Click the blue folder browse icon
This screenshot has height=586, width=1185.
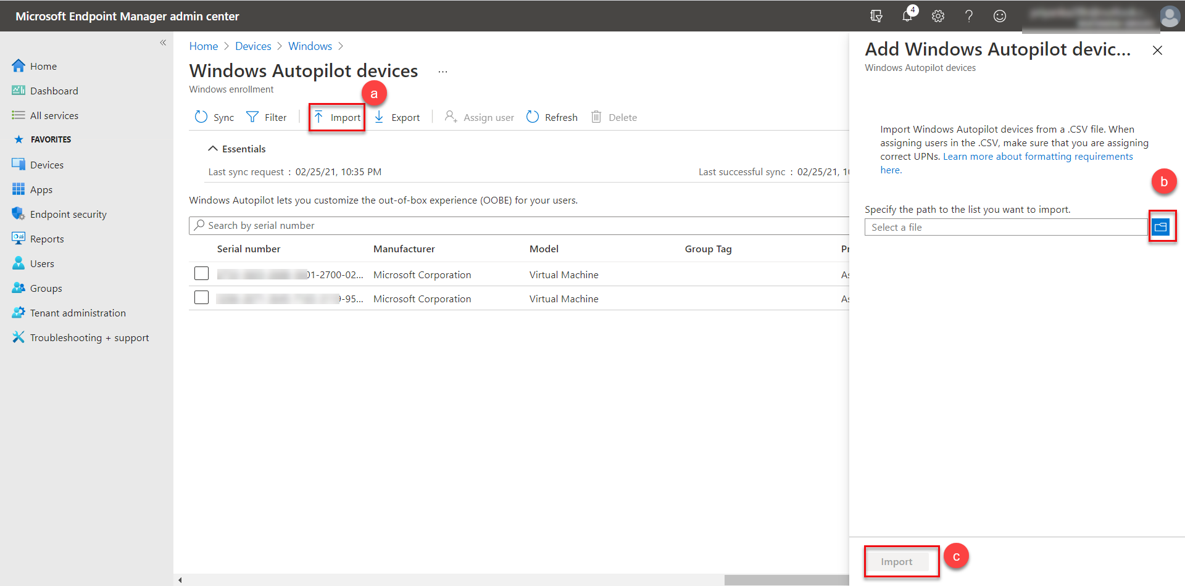1161,227
